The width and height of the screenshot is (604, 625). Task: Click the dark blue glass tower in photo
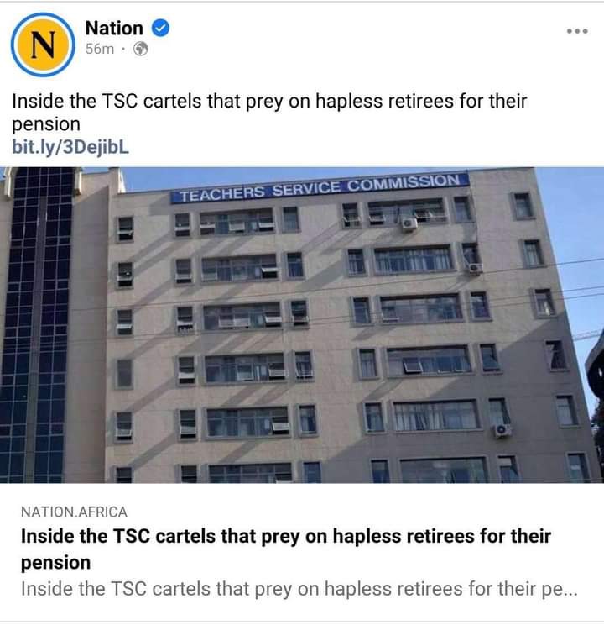tap(37, 325)
